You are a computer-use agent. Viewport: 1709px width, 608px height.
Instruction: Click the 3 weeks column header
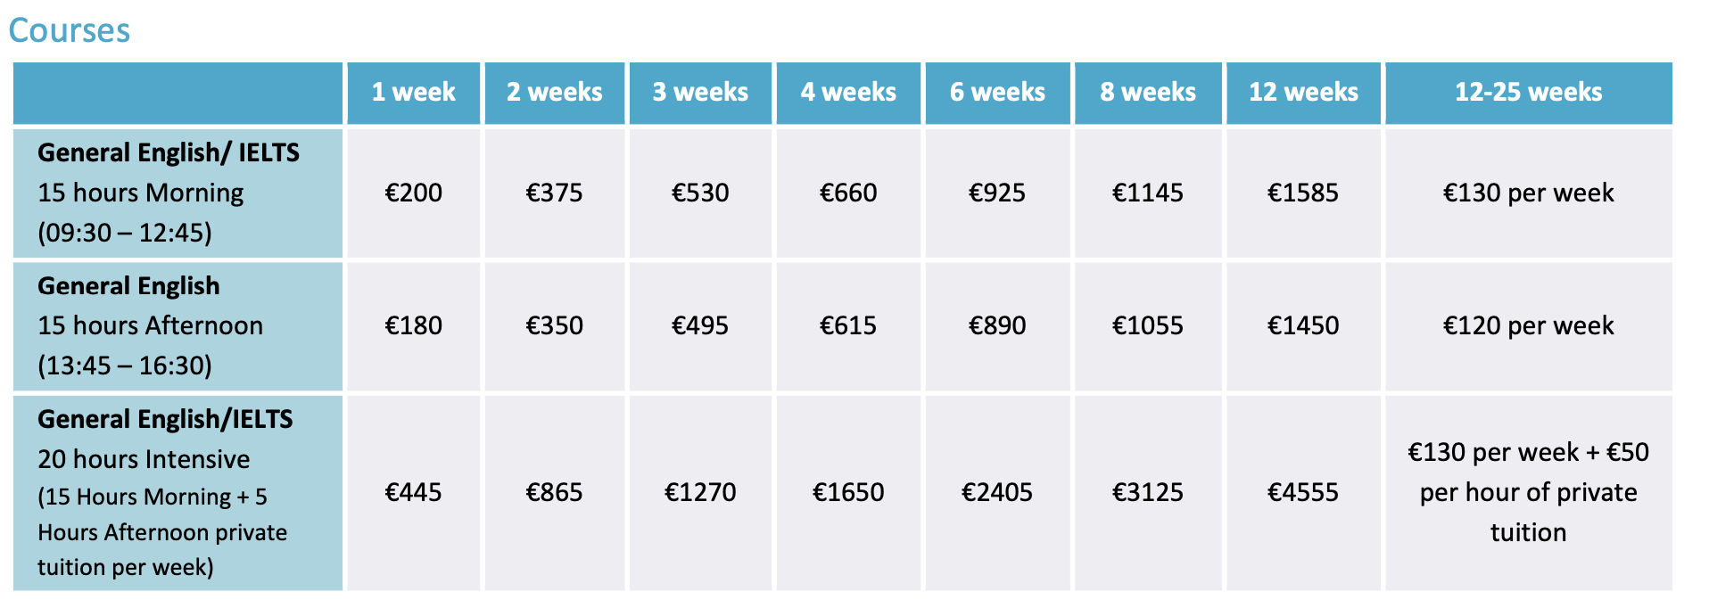(700, 92)
